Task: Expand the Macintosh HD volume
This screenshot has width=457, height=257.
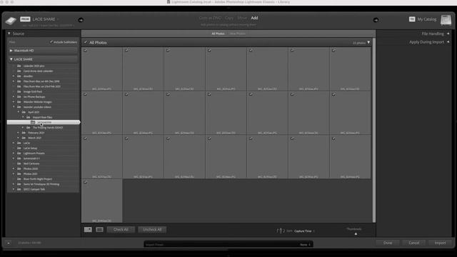Action: coord(11,51)
